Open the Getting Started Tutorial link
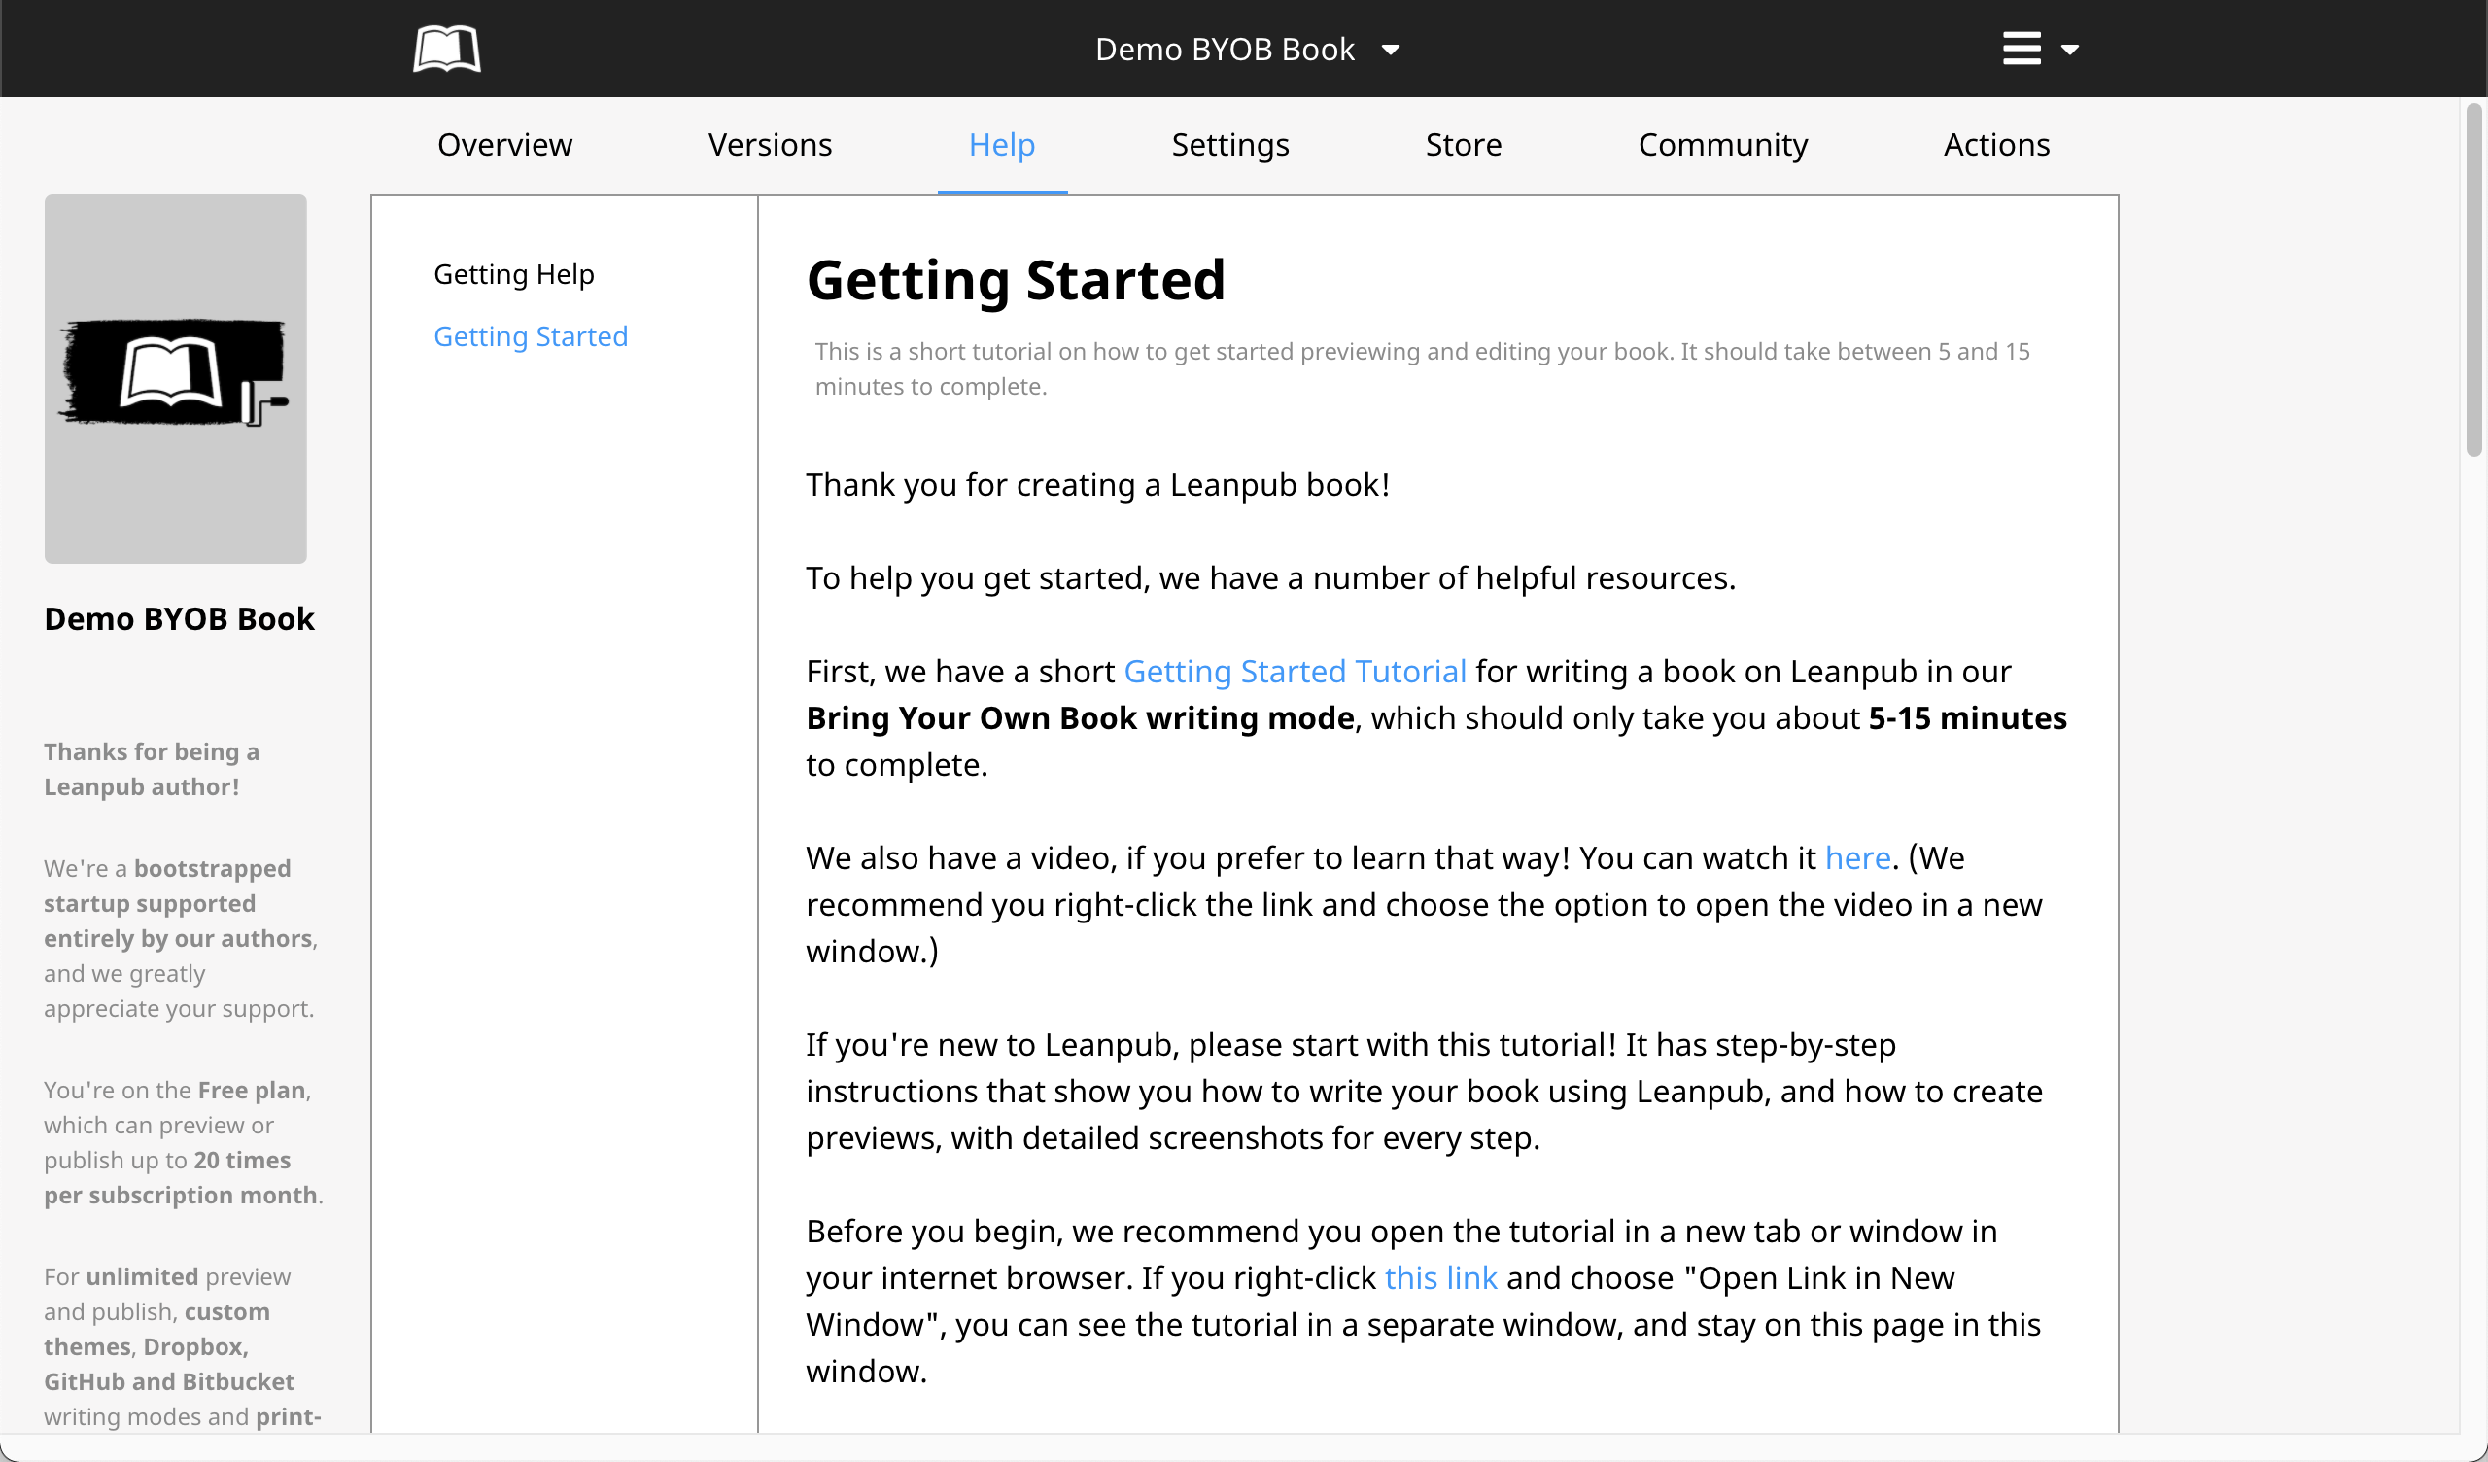2488x1462 pixels. pos(1295,672)
